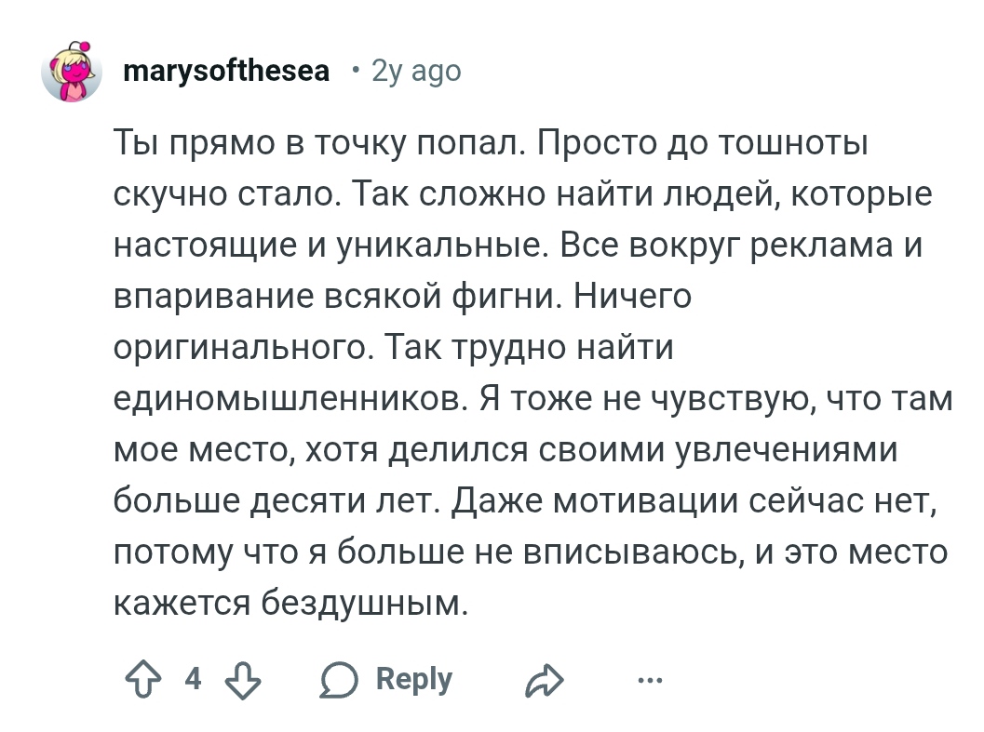Click the closing words "кажется бездушным"
Viewport: 984px width, 732px height.
[288, 603]
